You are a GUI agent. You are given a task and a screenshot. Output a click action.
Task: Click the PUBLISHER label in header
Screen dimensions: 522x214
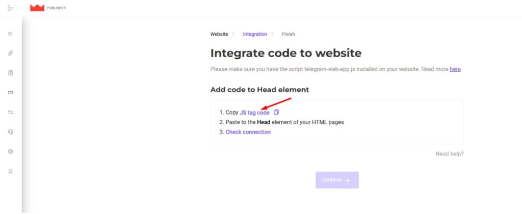[x=56, y=8]
